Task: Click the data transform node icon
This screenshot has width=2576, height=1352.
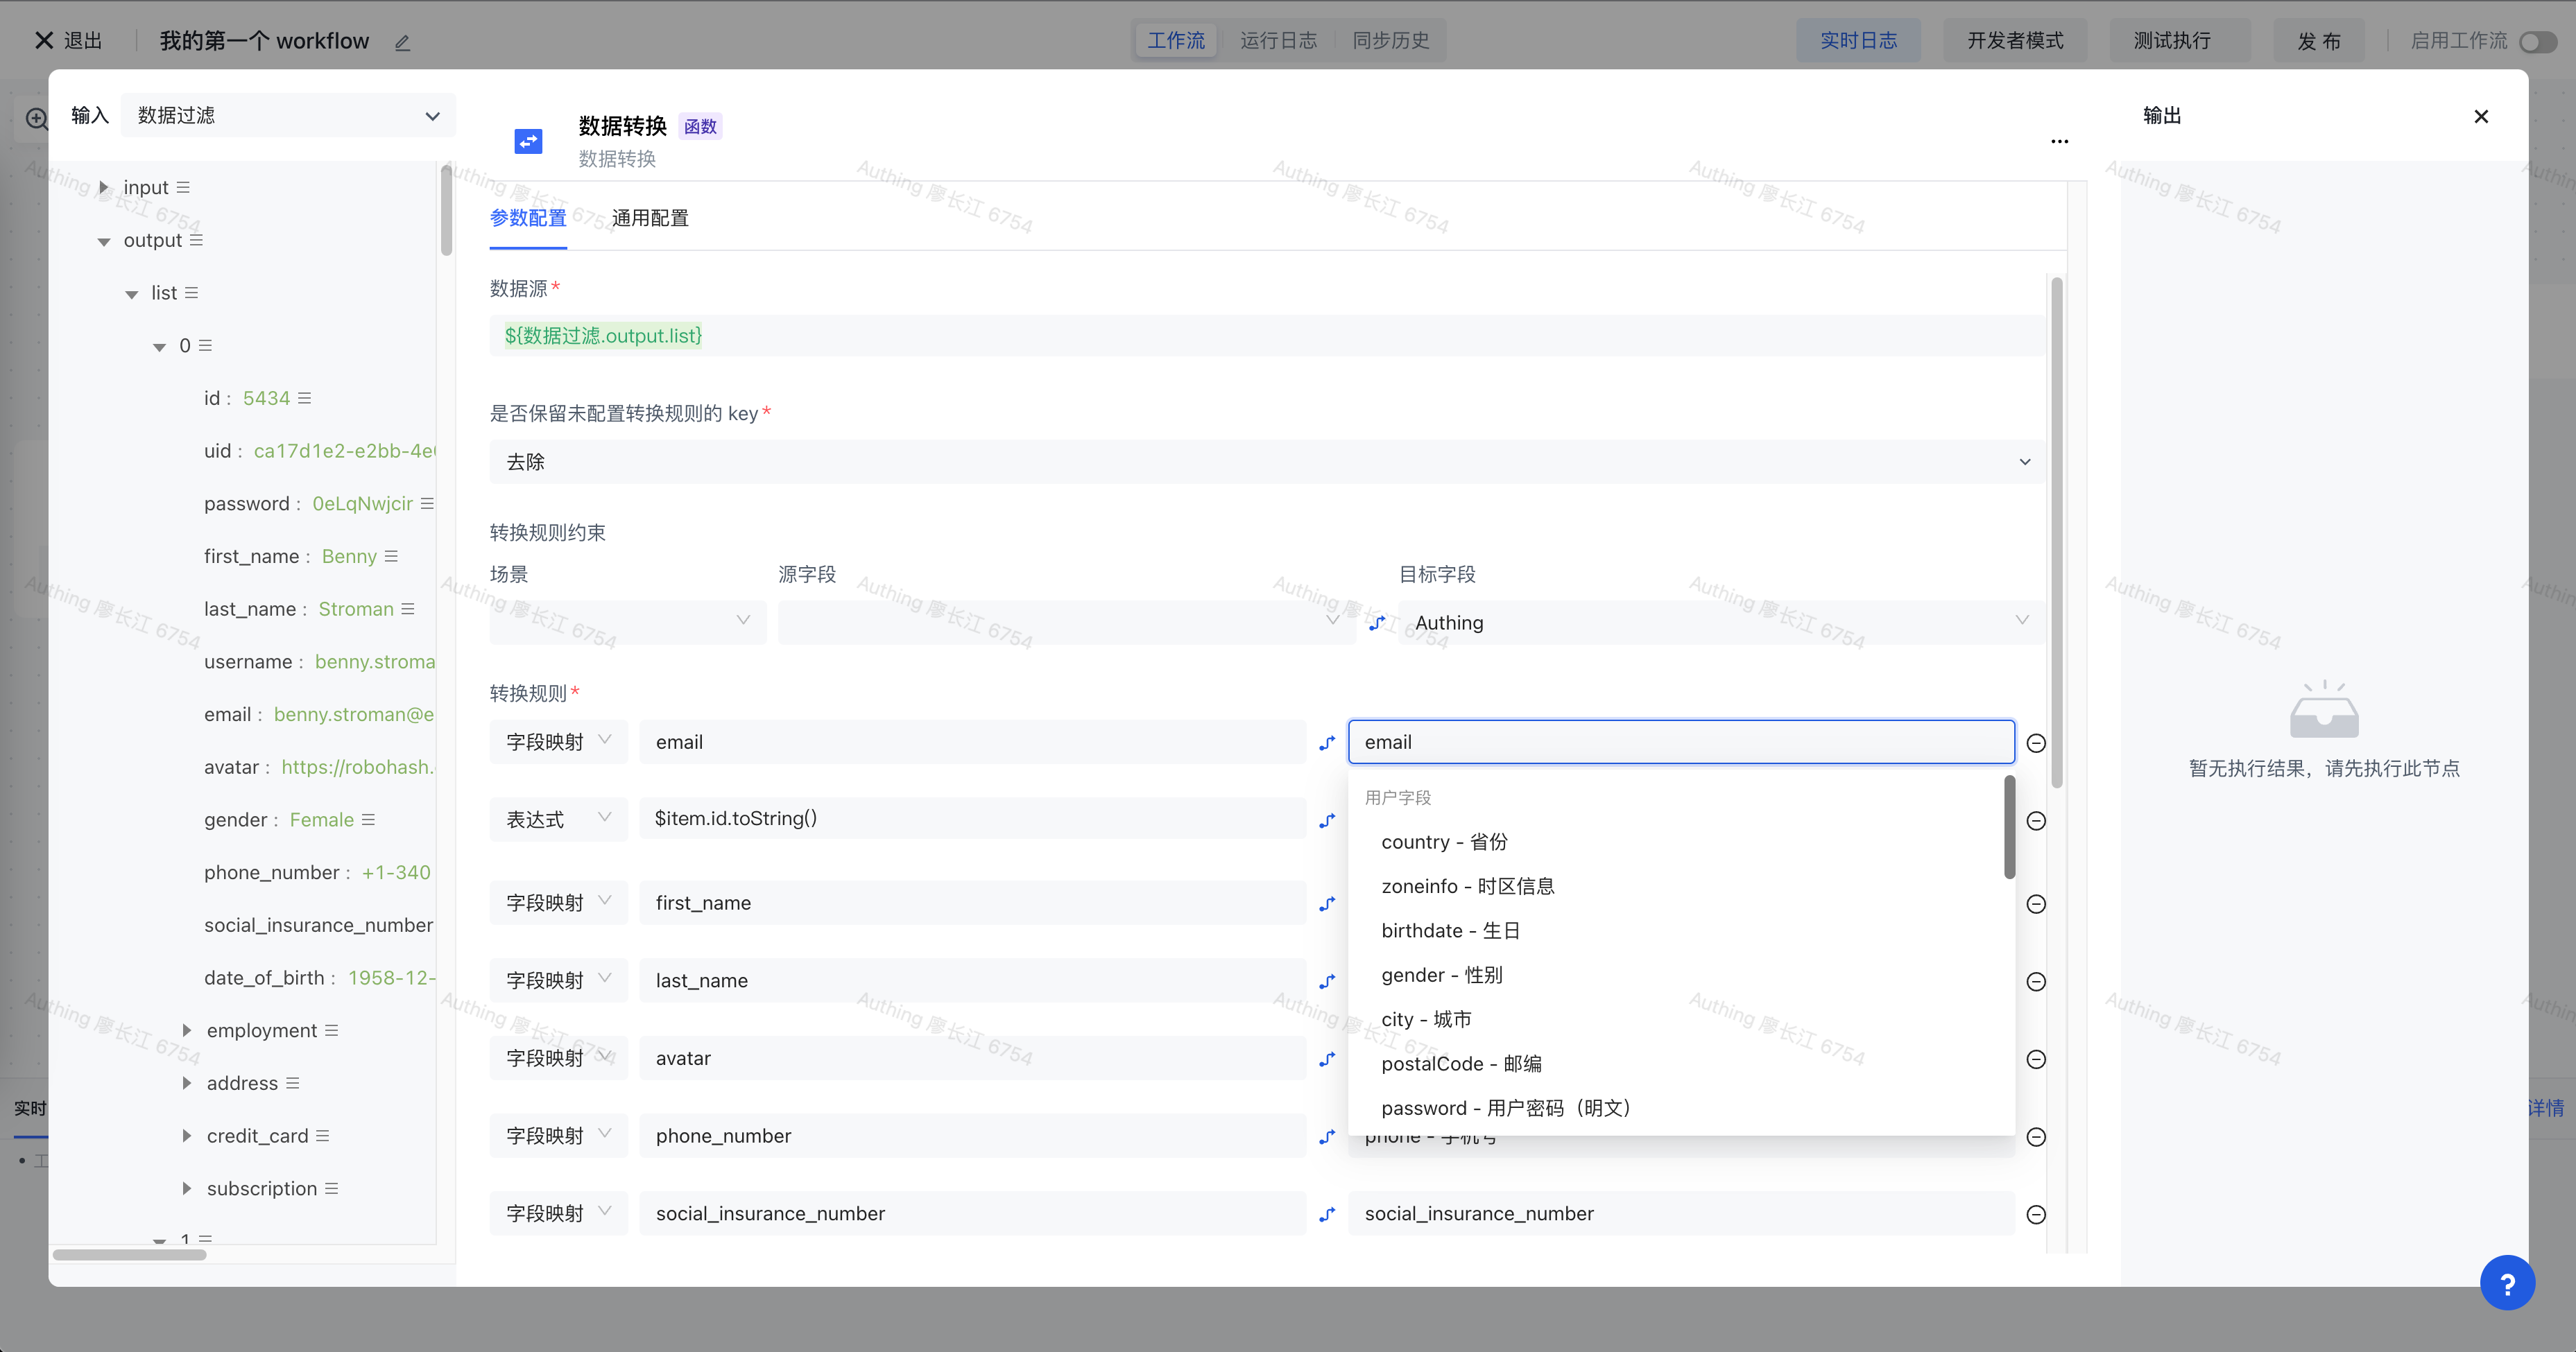Action: [x=528, y=141]
